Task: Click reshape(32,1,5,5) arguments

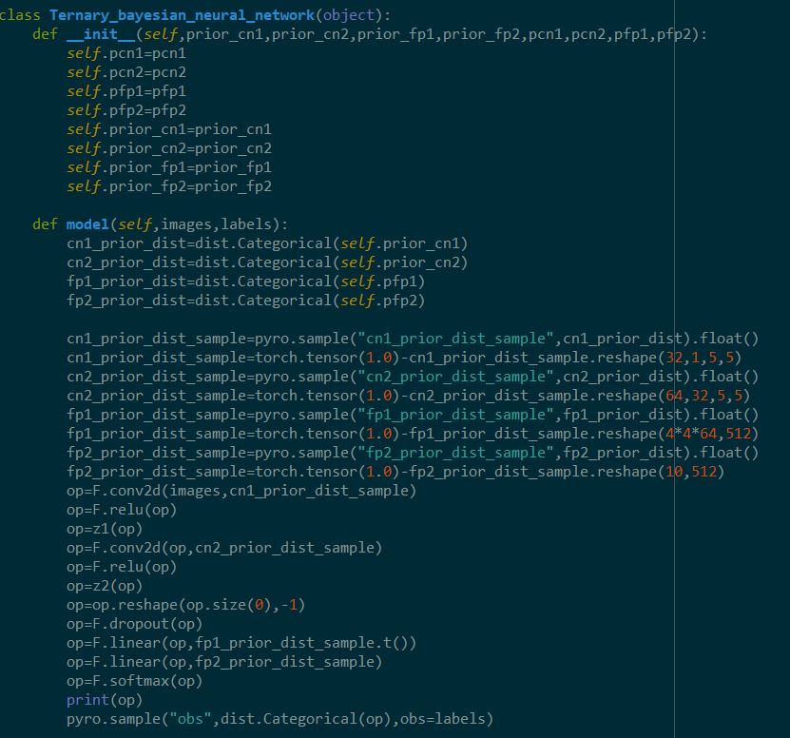Action: click(x=700, y=358)
